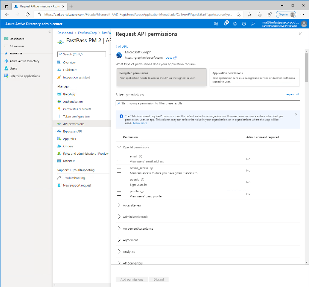
Task: Dismiss the admin consent info banner
Action: (x=296, y=114)
